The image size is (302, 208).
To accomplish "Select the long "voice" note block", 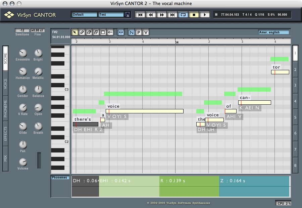I will [x=145, y=111].
